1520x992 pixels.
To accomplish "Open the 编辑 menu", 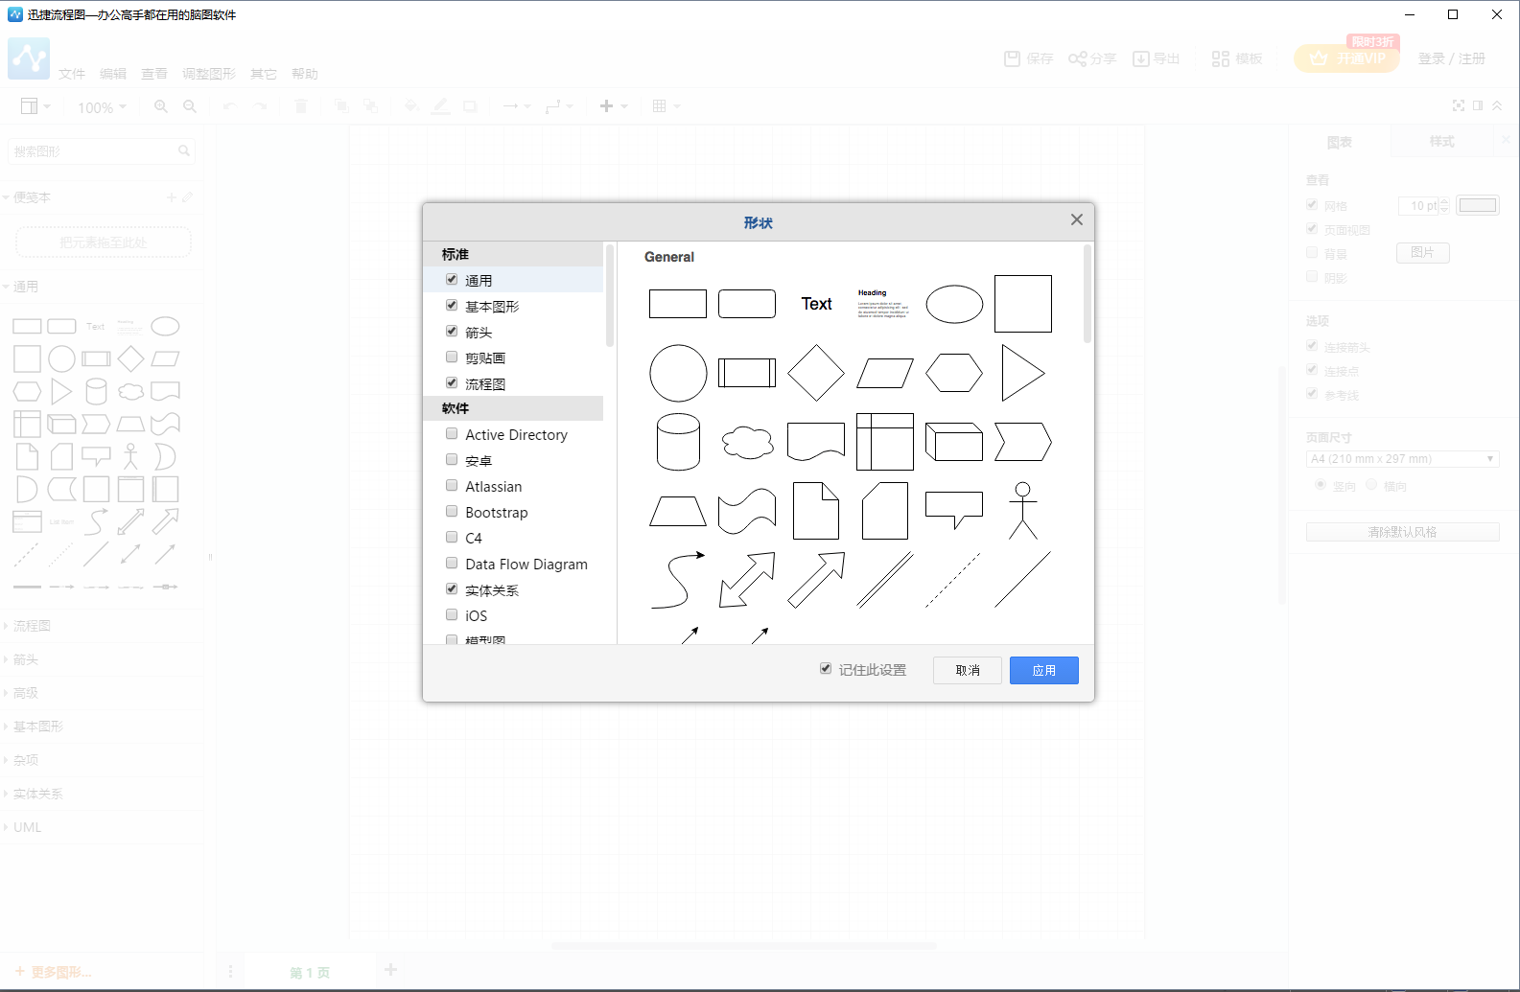I will tap(113, 74).
